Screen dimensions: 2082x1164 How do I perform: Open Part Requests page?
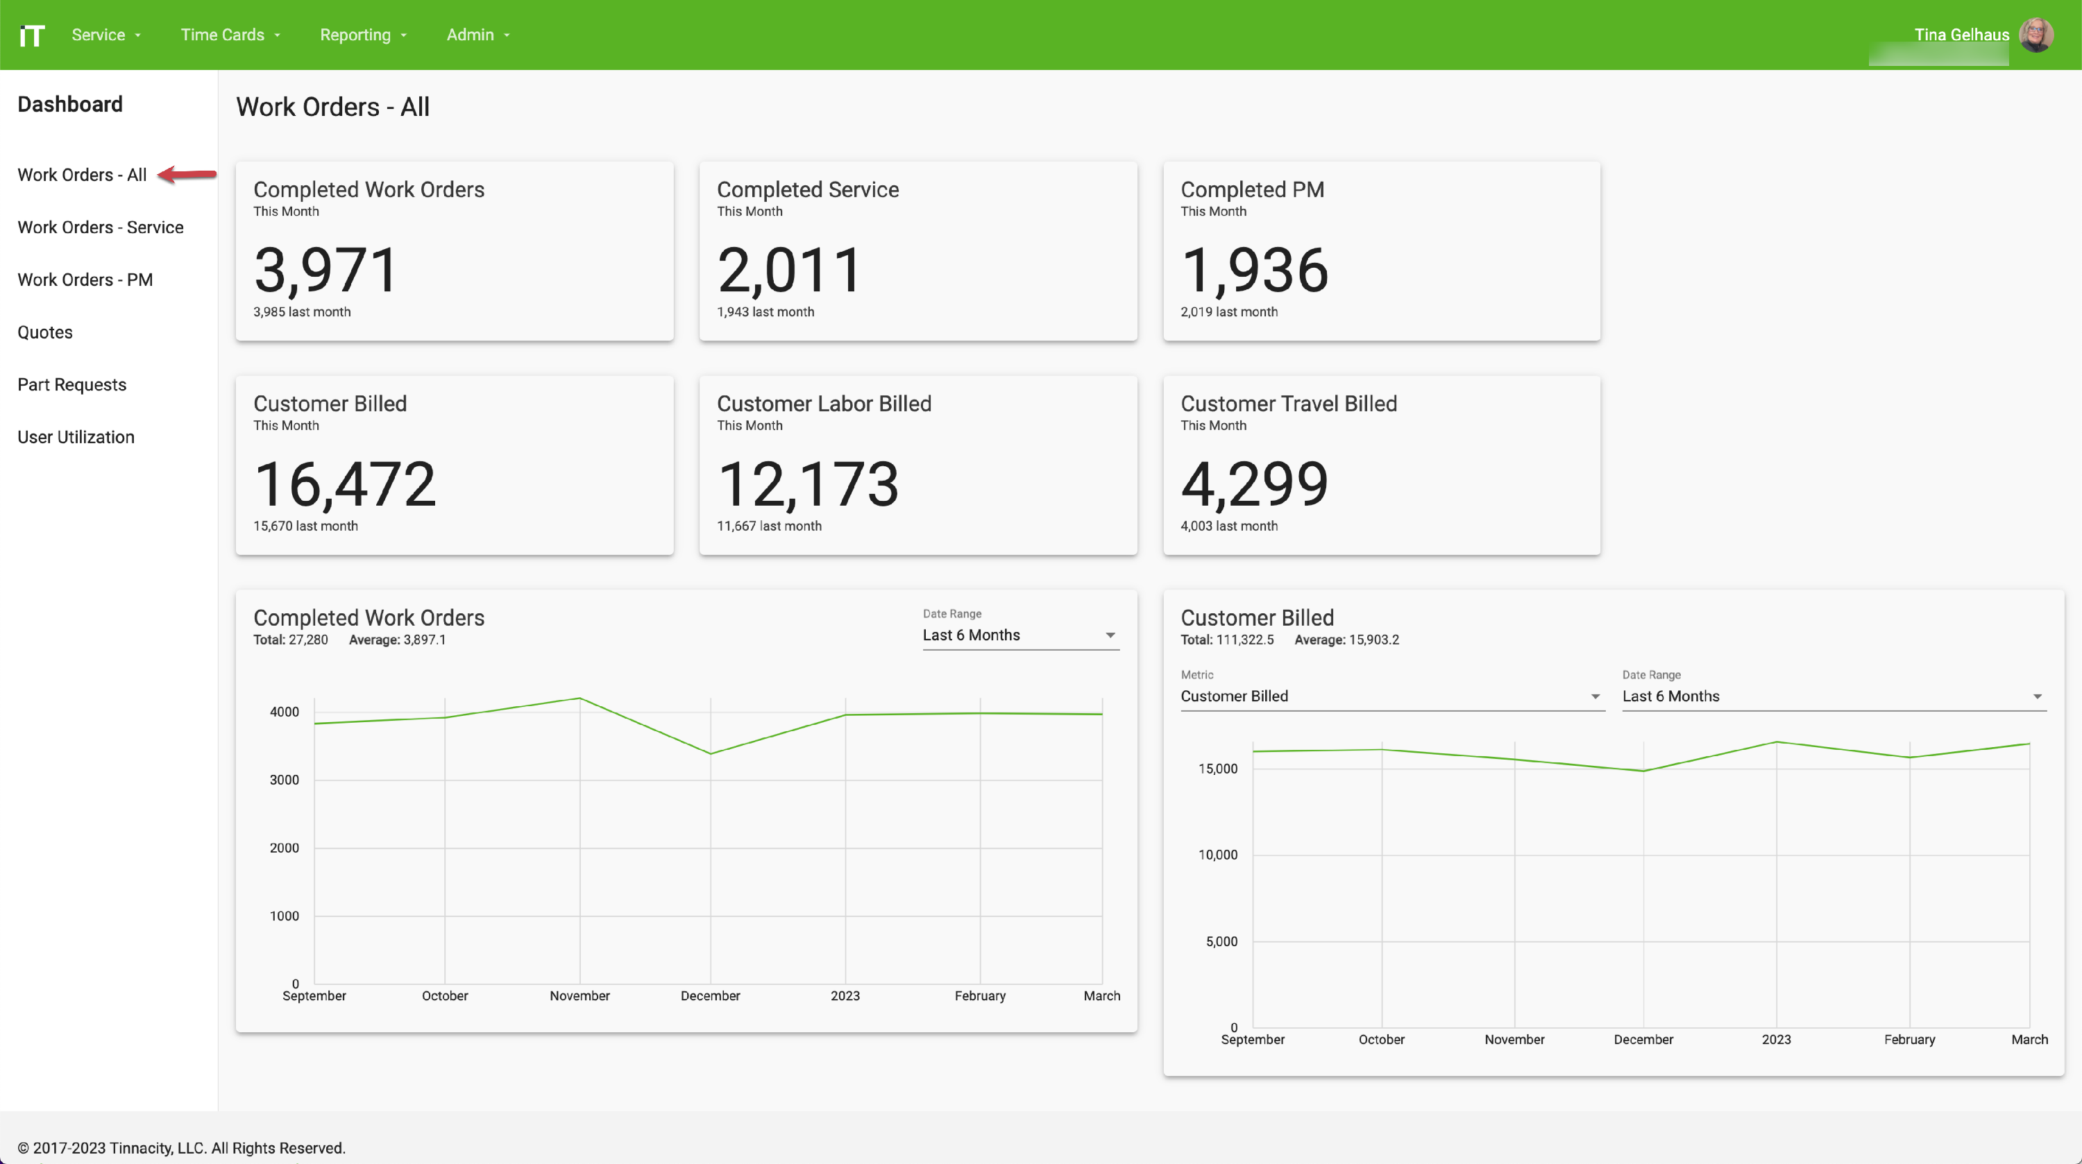[x=72, y=384]
